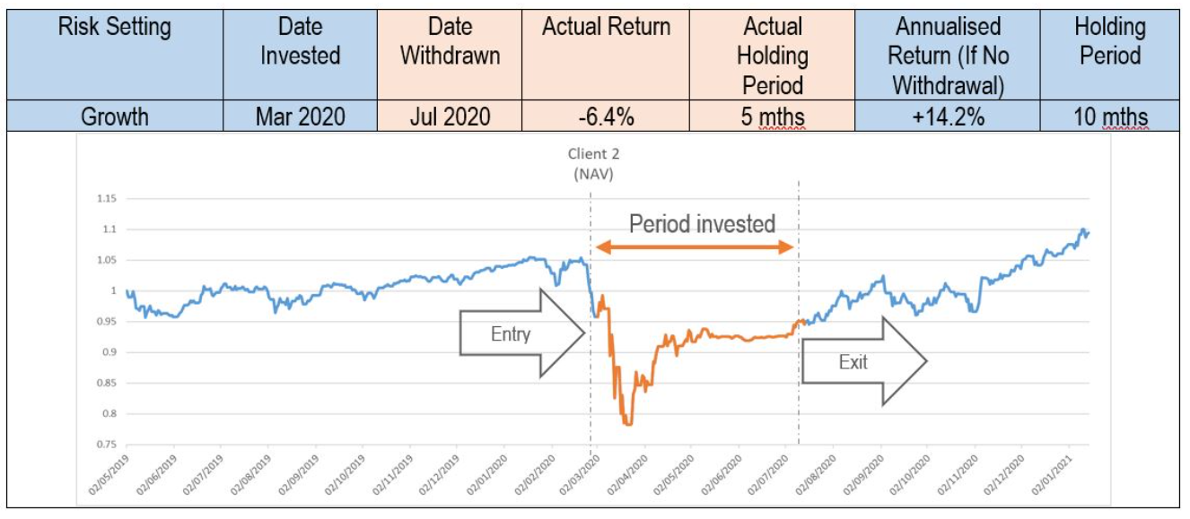Select Annualised Return (If No Withdrawal) header
The height and width of the screenshot is (519, 1190).
tap(948, 56)
